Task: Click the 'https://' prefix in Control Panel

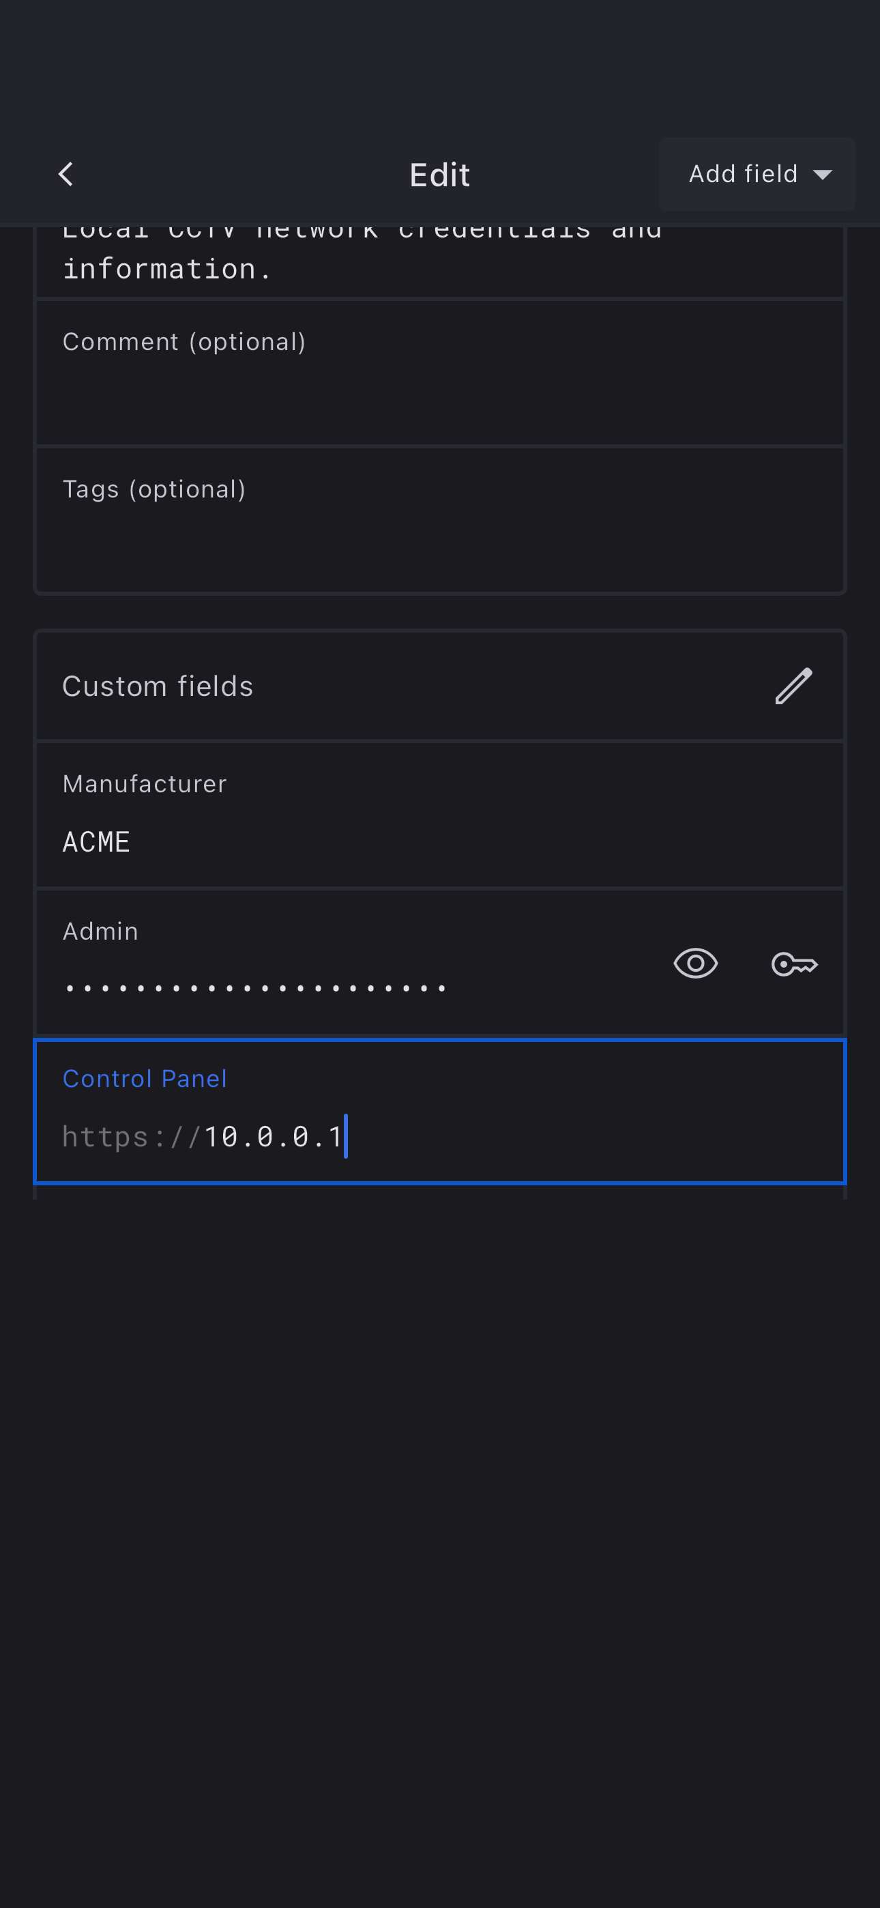Action: 131,1137
